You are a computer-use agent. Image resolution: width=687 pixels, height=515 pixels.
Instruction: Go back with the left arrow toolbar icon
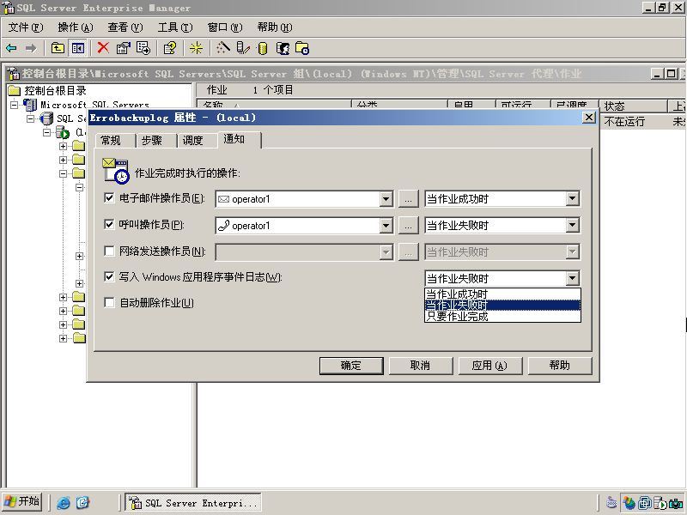[x=11, y=48]
